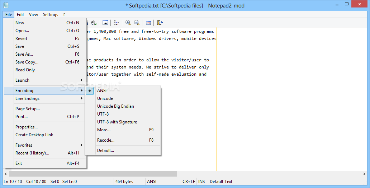
Task: Choose UTF-8 with Signature encoding
Action: point(123,122)
